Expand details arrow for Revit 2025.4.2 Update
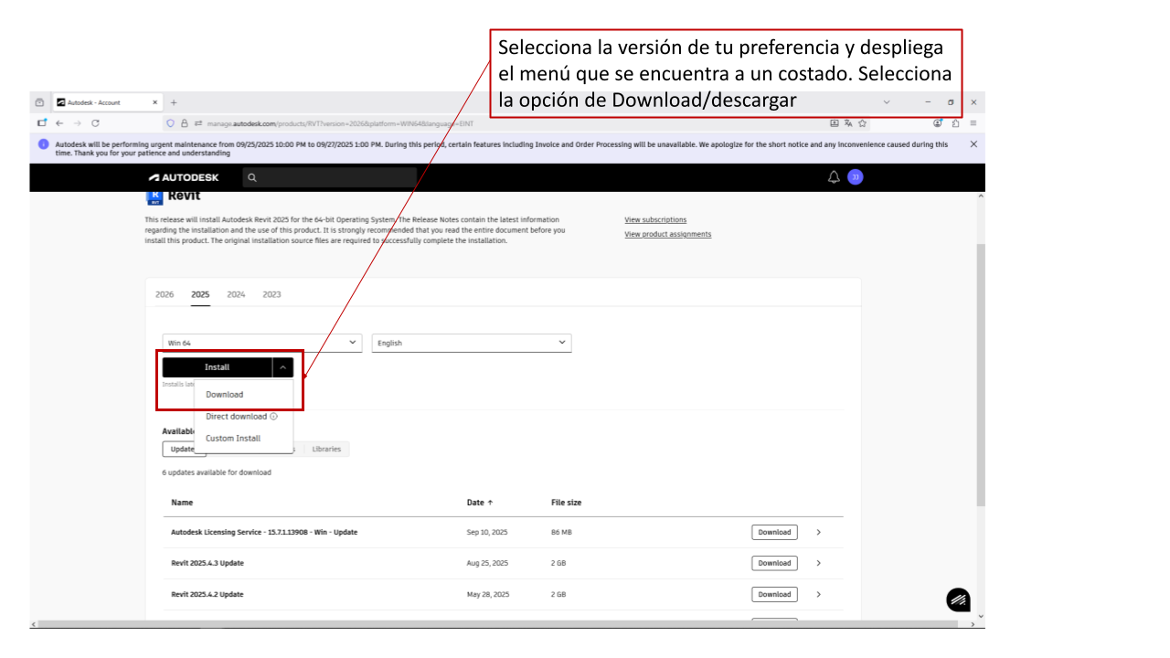The width and height of the screenshot is (1170, 658). point(818,594)
